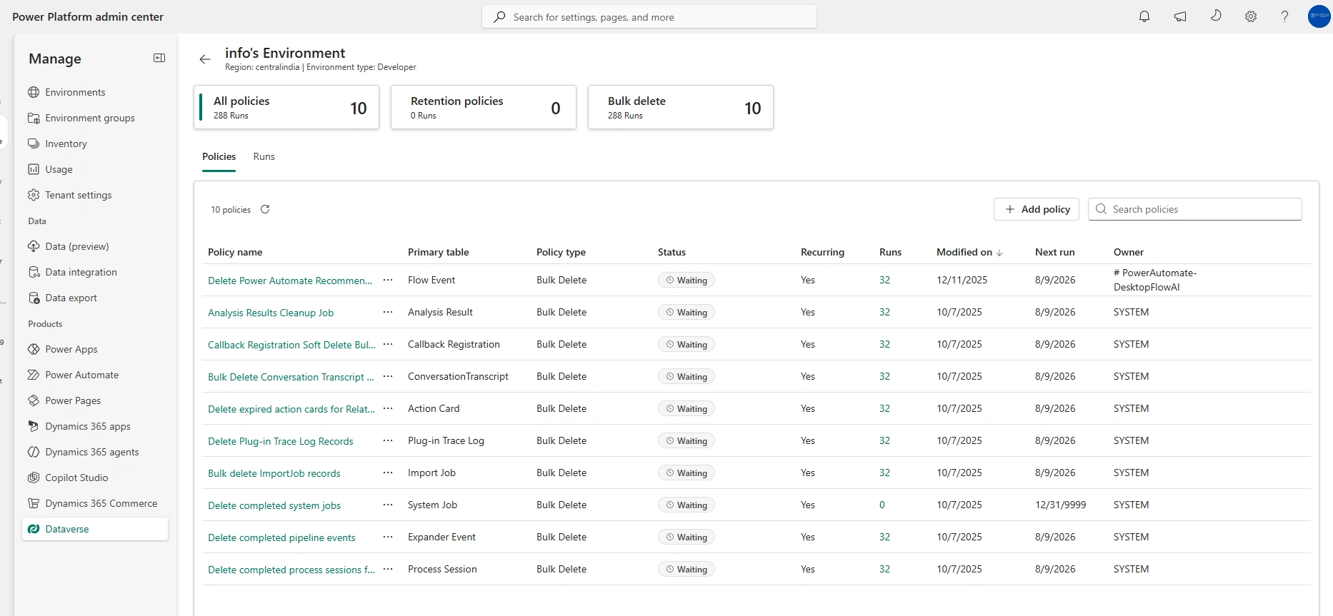Open more options for Bulk Delete Conversation Transcript policy
The width and height of the screenshot is (1333, 616).
(x=388, y=376)
